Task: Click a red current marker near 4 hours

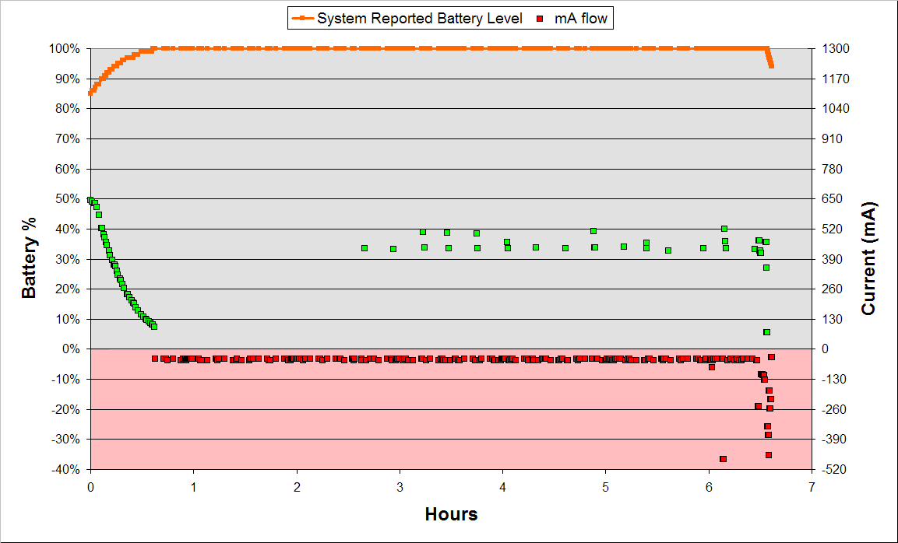Action: [x=503, y=359]
